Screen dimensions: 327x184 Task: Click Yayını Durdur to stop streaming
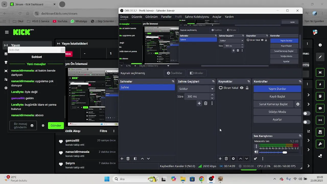[277, 89]
